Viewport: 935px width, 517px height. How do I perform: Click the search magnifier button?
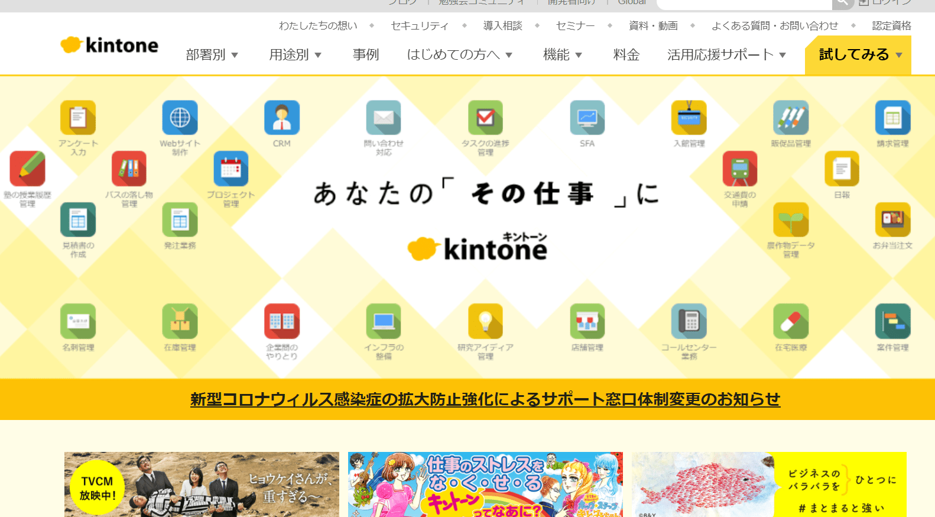[x=843, y=4]
